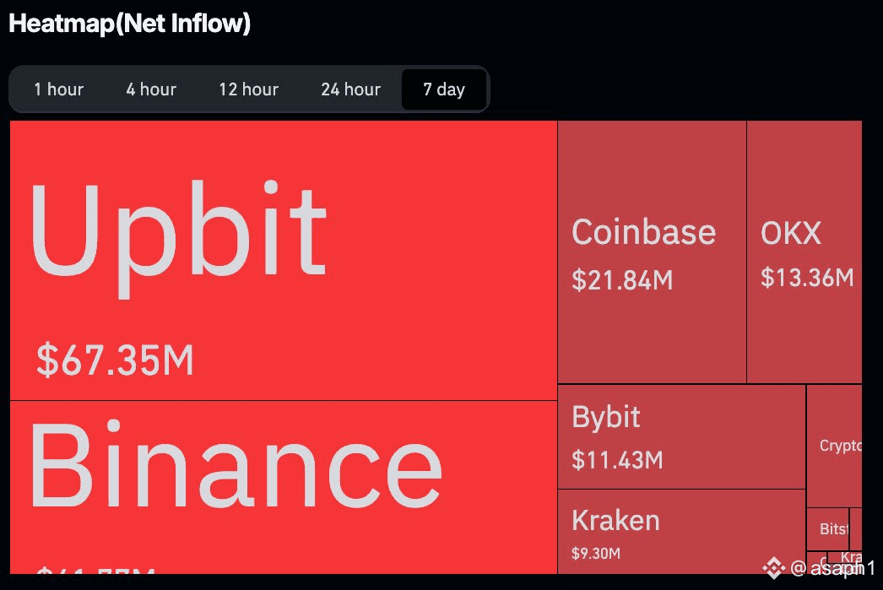Select the small Bitst tile
The image size is (883, 590).
(x=828, y=529)
